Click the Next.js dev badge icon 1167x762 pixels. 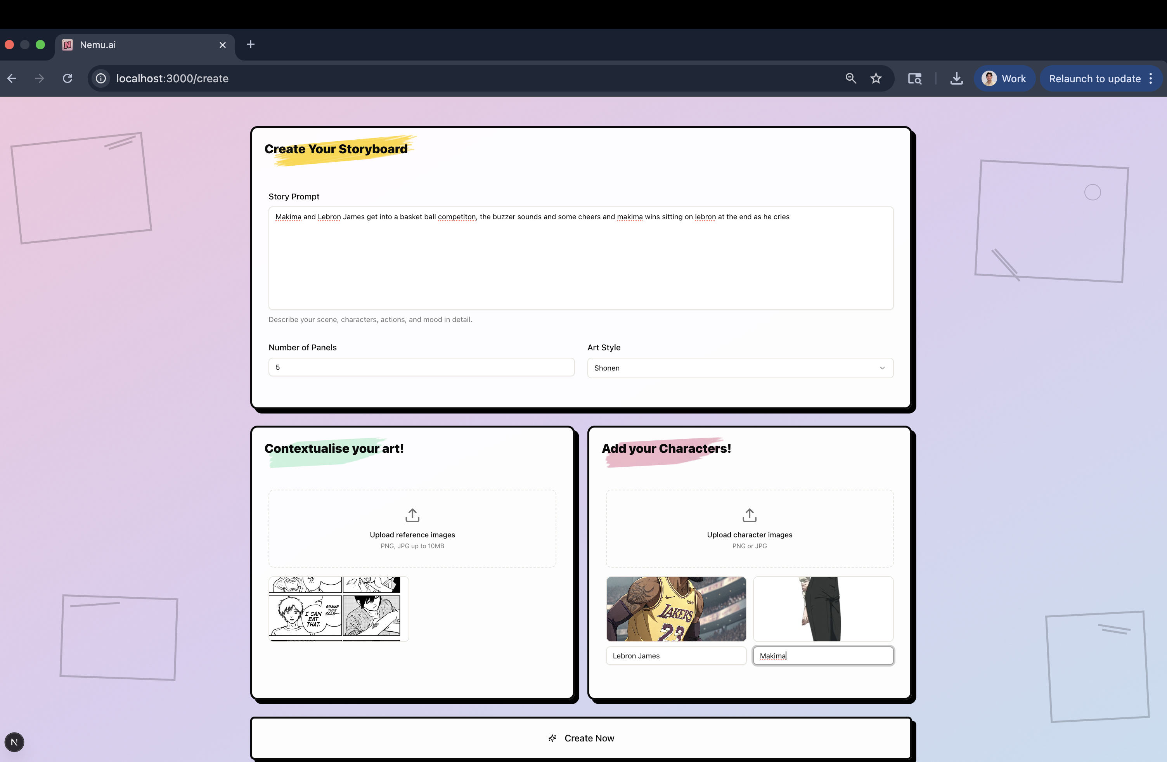pos(14,742)
